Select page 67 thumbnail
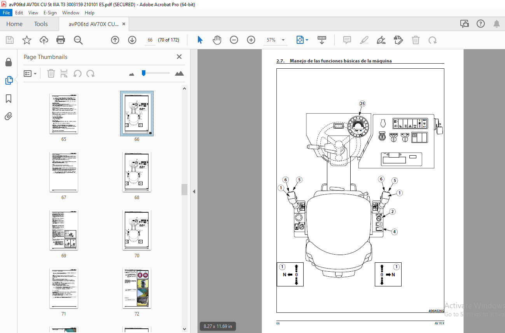The height and width of the screenshot is (333, 505). pos(64,172)
